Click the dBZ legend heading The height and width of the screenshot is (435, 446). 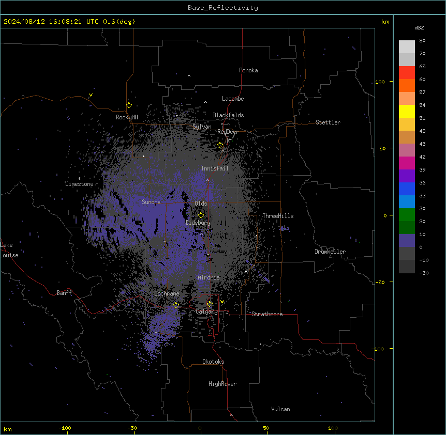[419, 27]
